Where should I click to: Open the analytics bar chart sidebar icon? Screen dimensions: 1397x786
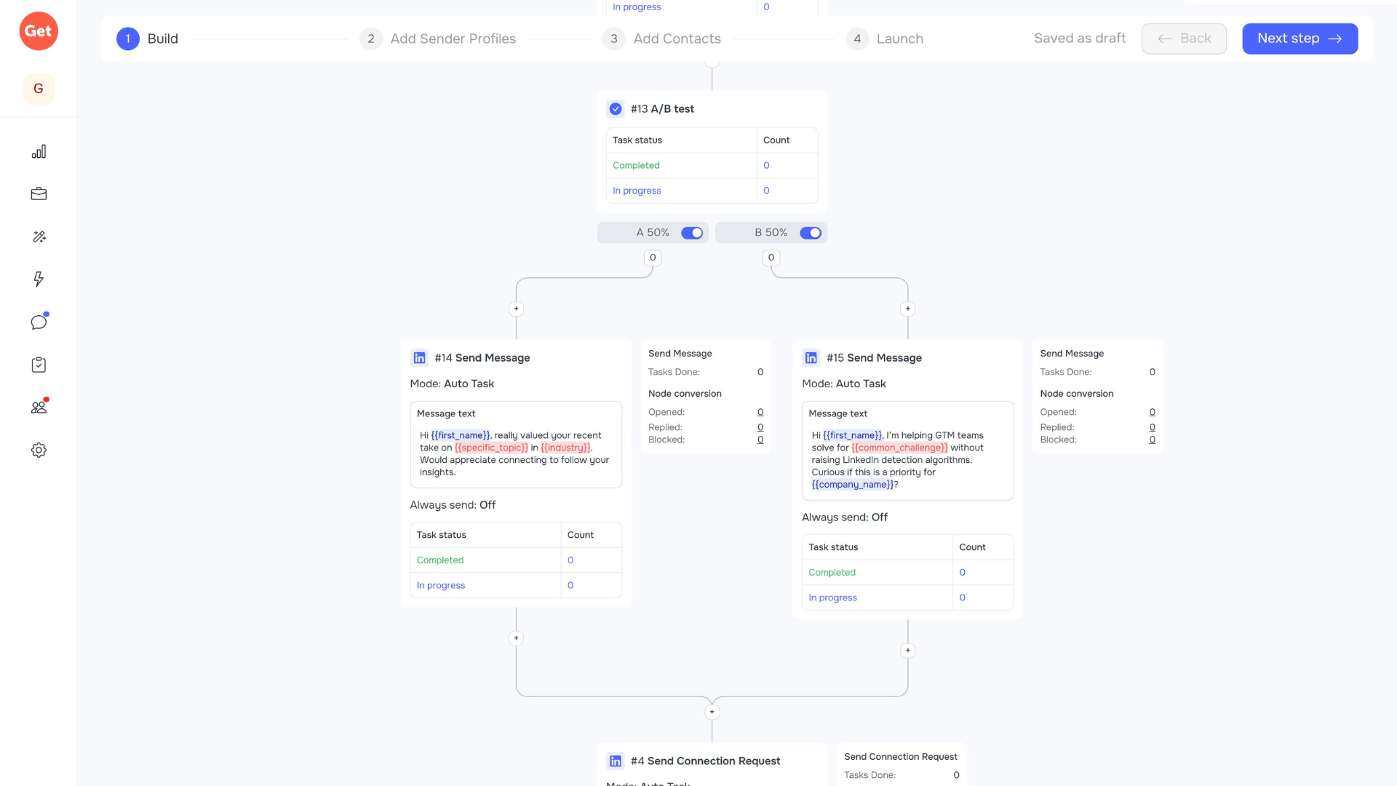[x=39, y=151]
